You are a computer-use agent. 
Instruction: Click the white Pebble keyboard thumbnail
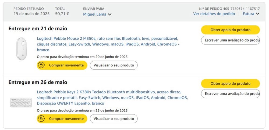(x=21, y=102)
